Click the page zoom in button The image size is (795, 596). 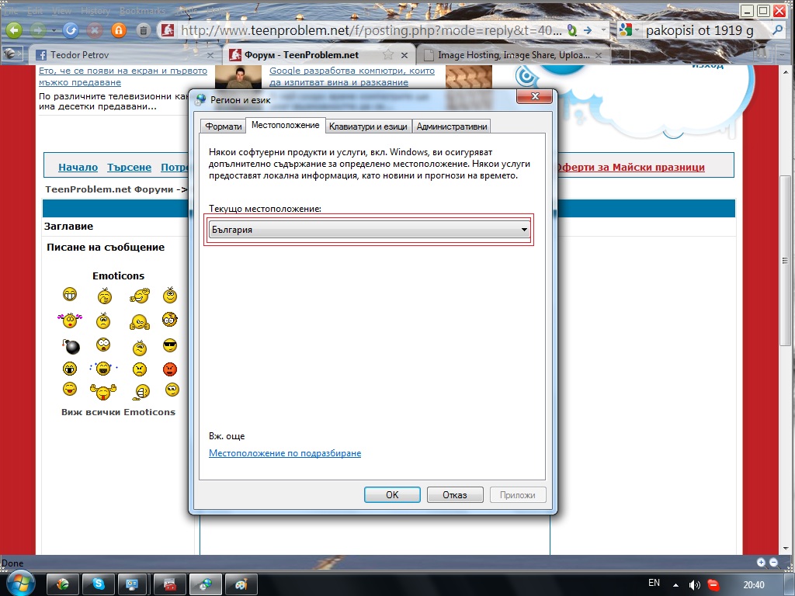[761, 562]
